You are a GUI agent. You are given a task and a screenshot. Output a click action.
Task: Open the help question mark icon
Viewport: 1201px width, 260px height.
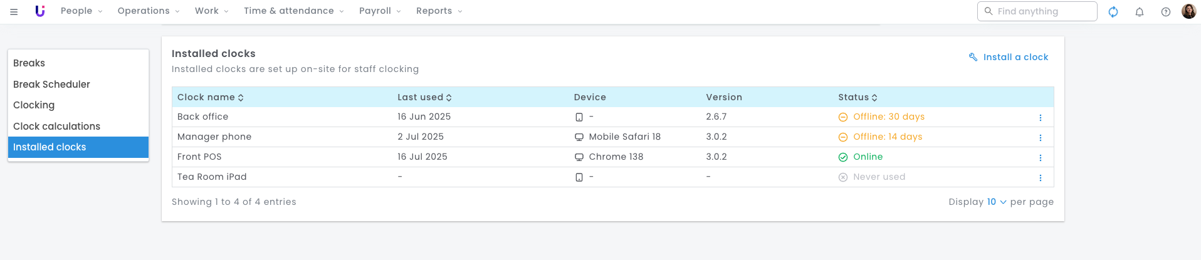1166,11
